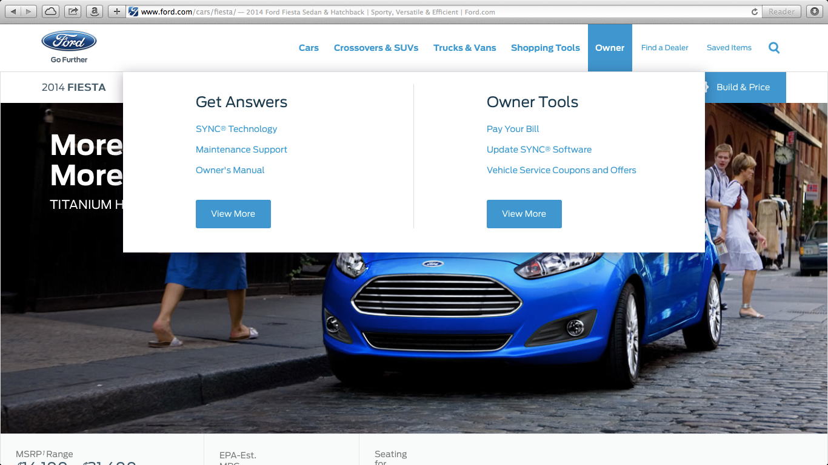This screenshot has width=828, height=465.
Task: Open Vehicle Service Coupons and Offers link
Action: (561, 170)
